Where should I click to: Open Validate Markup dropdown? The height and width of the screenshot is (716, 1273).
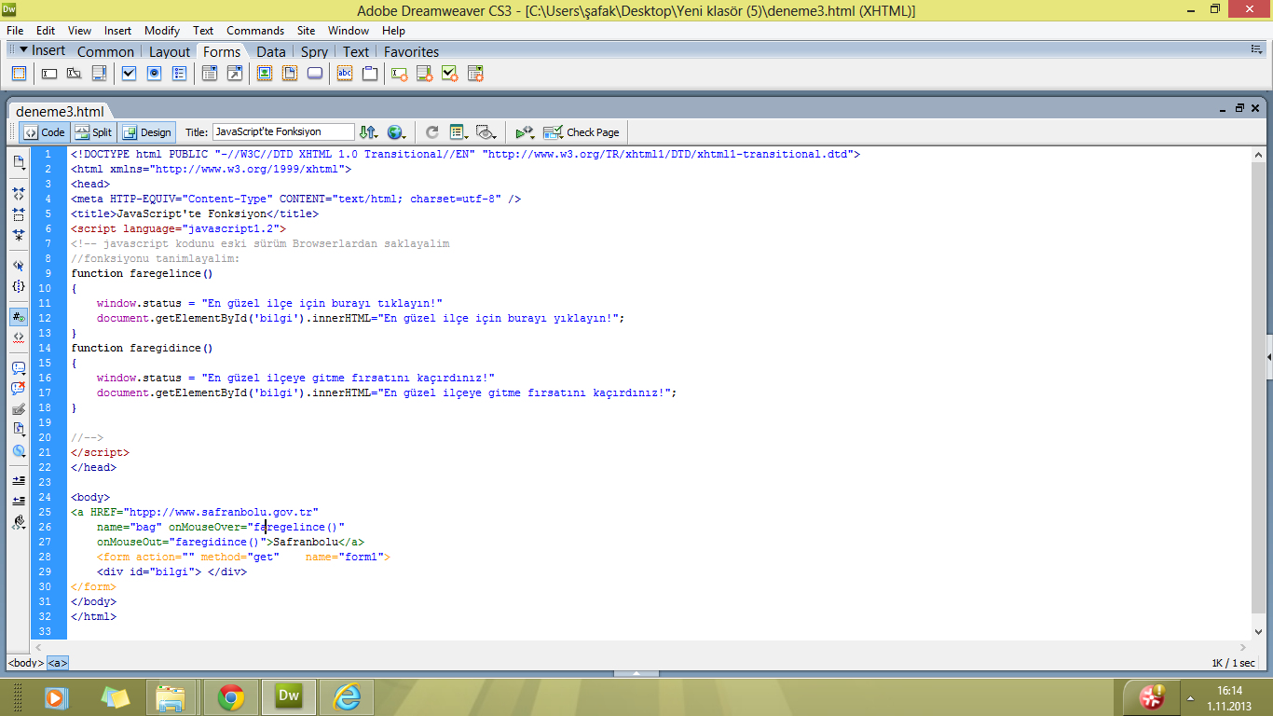(x=526, y=132)
